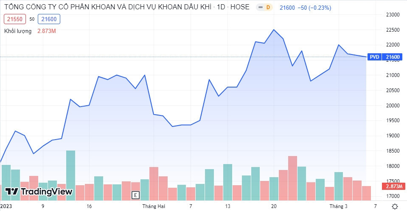Open chart settings gear icon
The image size is (407, 211).
395,206
